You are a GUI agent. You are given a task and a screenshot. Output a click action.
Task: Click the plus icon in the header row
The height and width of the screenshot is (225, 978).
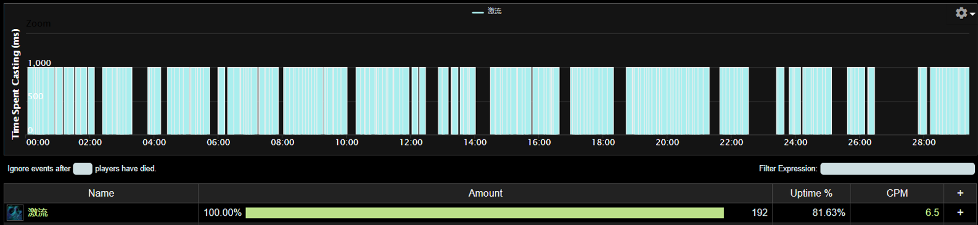click(960, 193)
